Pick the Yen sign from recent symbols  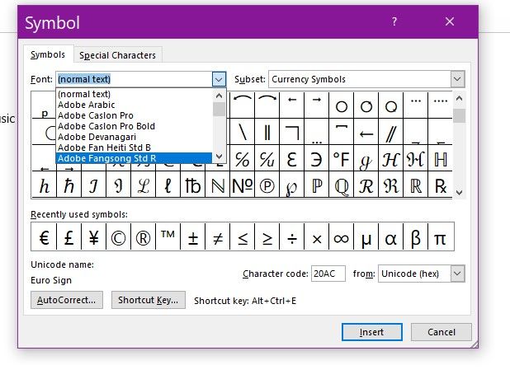(94, 237)
